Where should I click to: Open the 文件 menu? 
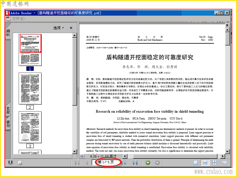tap(18, 19)
